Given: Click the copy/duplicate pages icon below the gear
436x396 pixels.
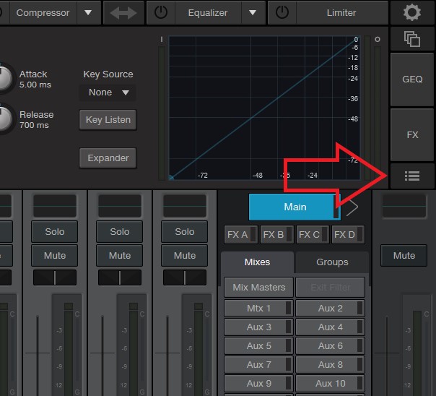Looking at the screenshot, I should (x=411, y=39).
